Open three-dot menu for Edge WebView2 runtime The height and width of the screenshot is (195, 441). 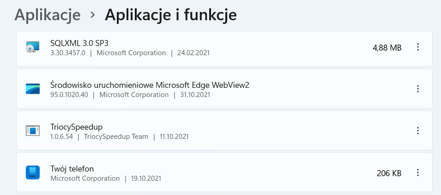(x=418, y=89)
